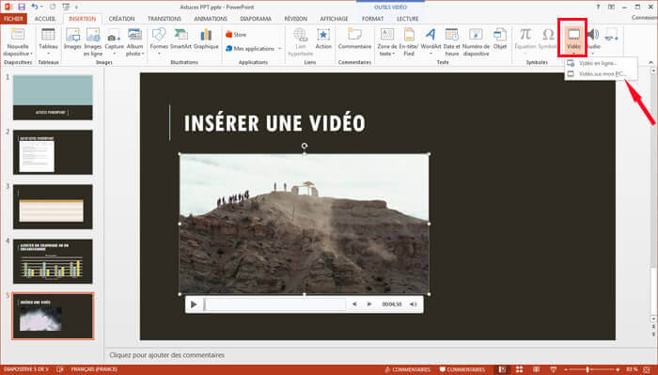Expand Mes applications dropdown arrow

(279, 49)
